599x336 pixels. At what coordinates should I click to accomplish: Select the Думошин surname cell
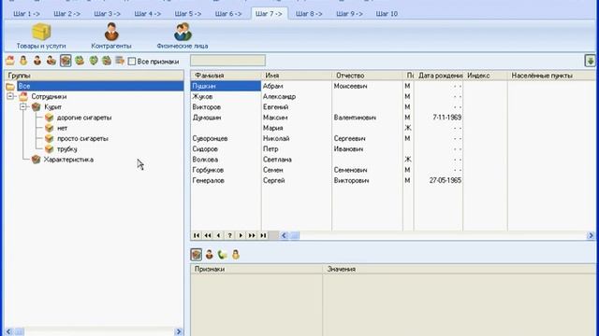(x=226, y=118)
